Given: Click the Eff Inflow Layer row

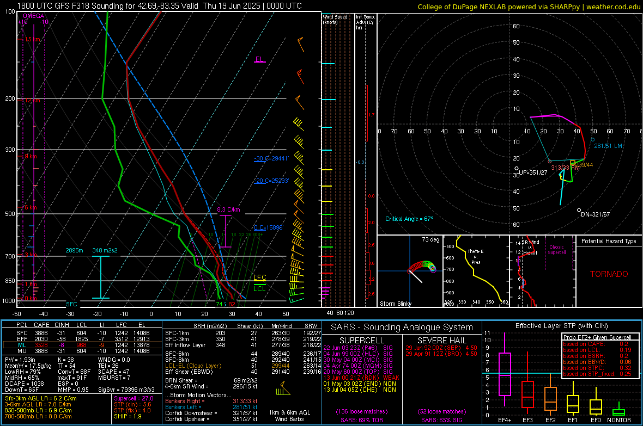Looking at the screenshot, I should (x=243, y=345).
